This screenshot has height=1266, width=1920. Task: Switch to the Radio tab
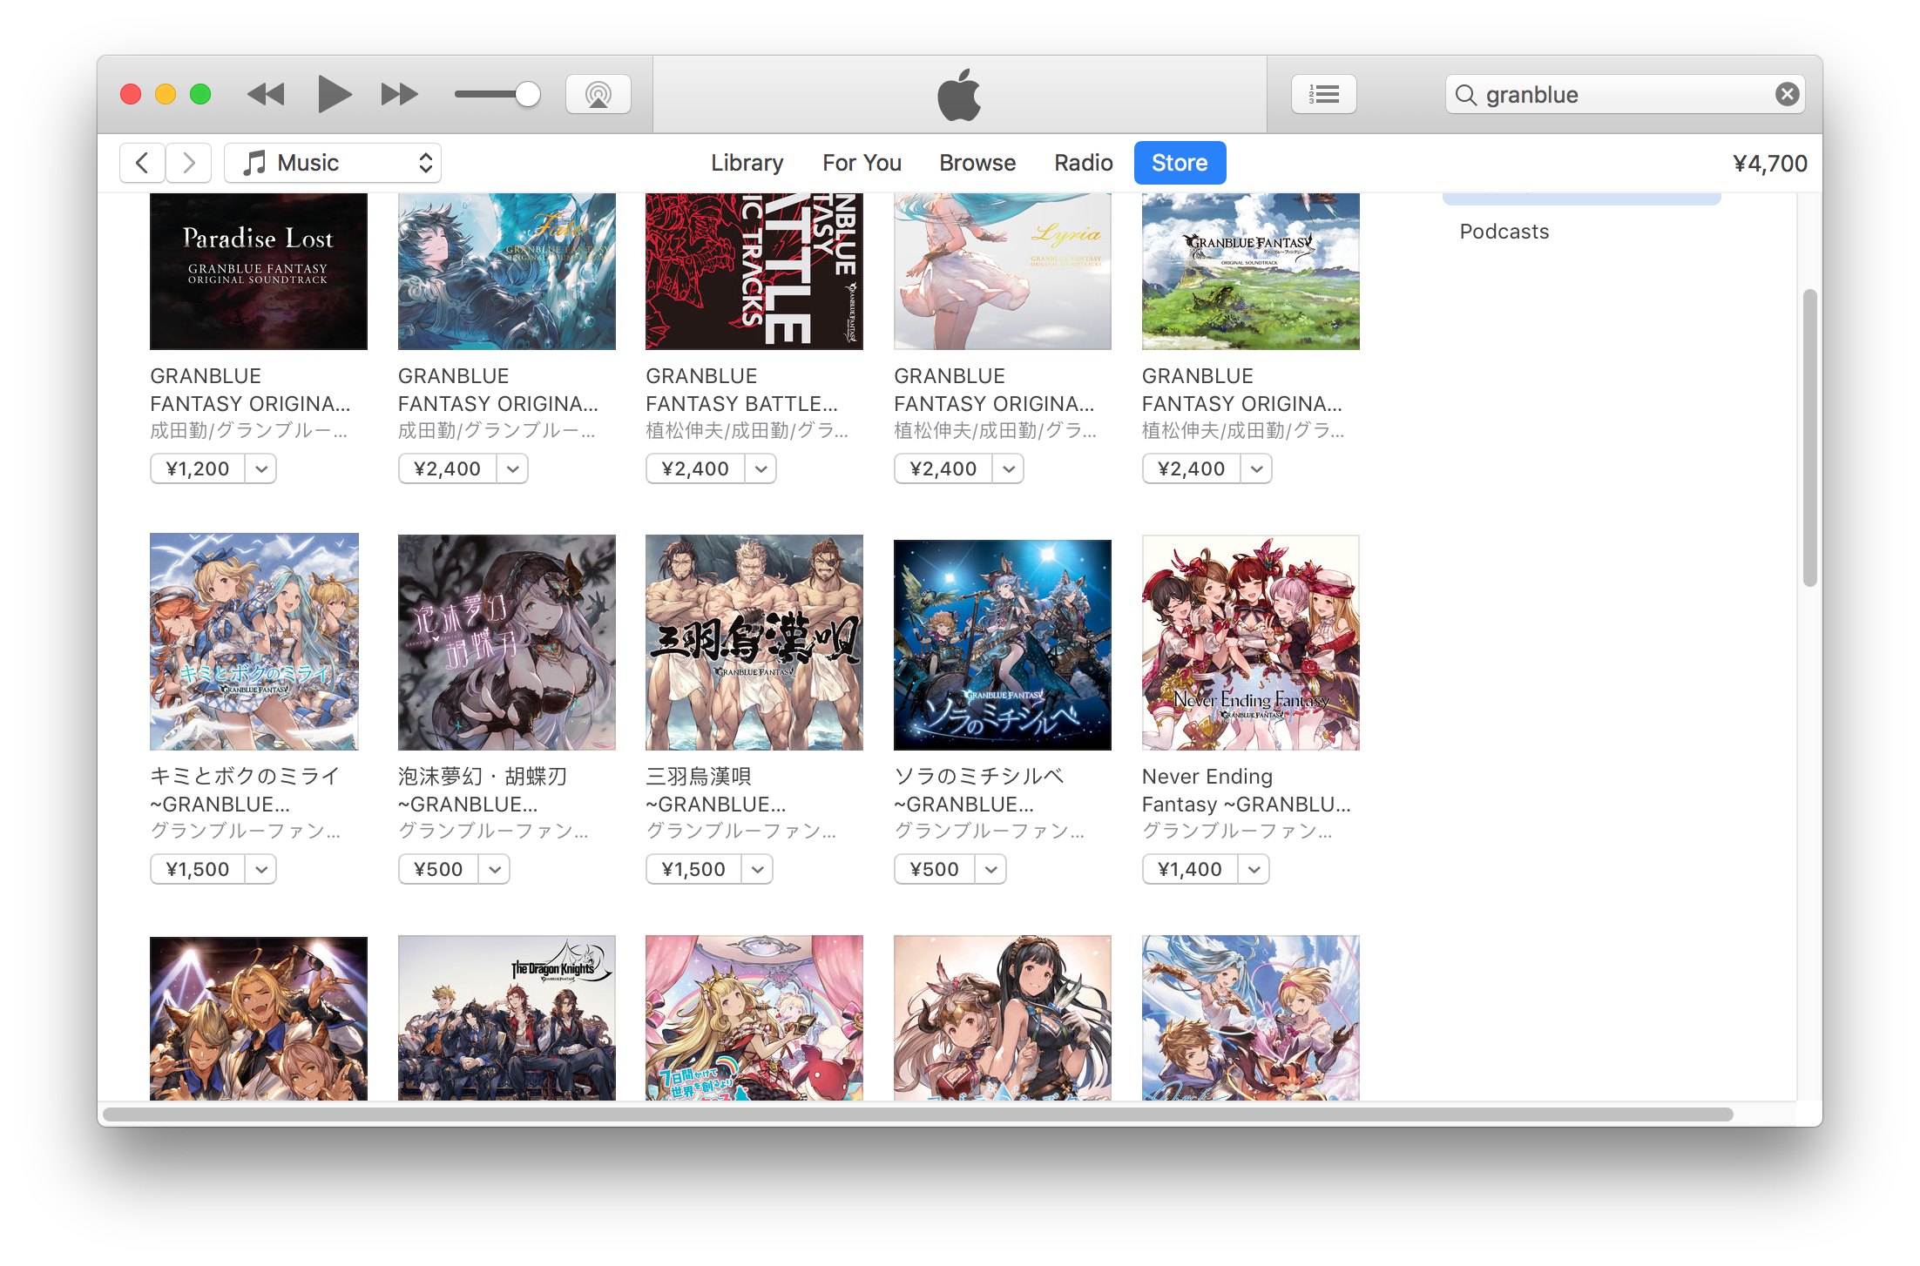1083,163
